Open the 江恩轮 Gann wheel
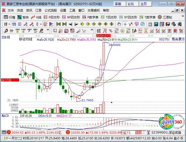This screenshot has width=186, height=142. point(165,17)
